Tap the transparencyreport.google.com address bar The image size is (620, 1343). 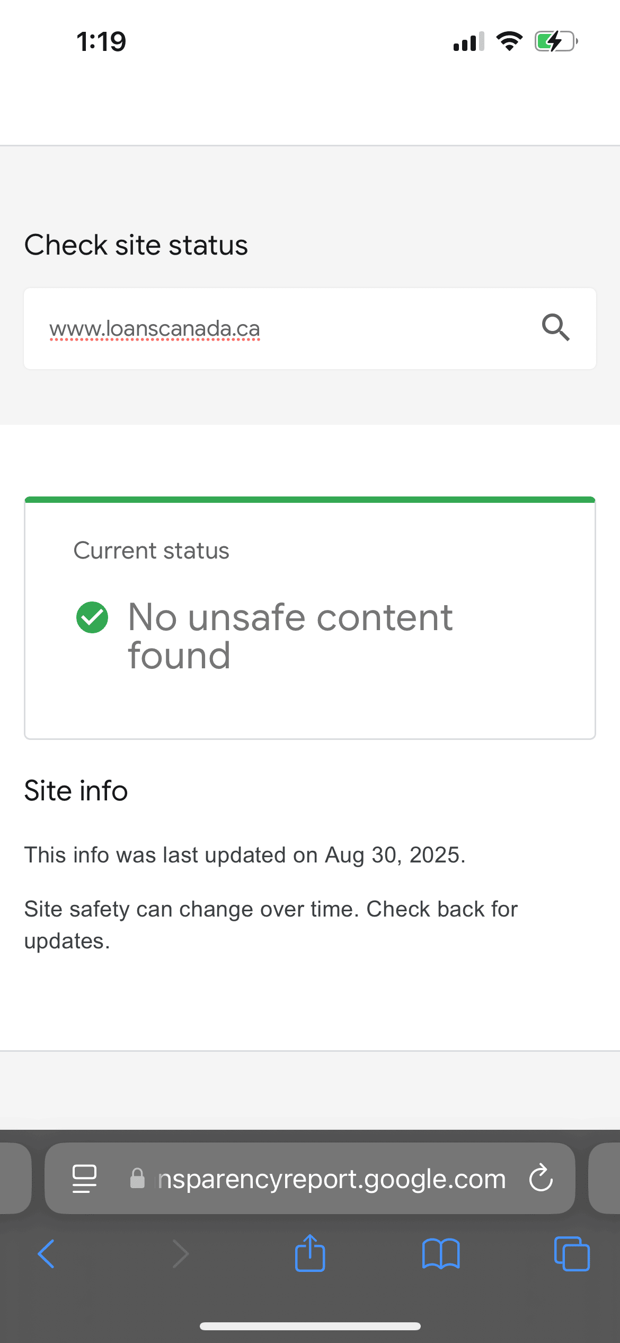pos(310,1179)
